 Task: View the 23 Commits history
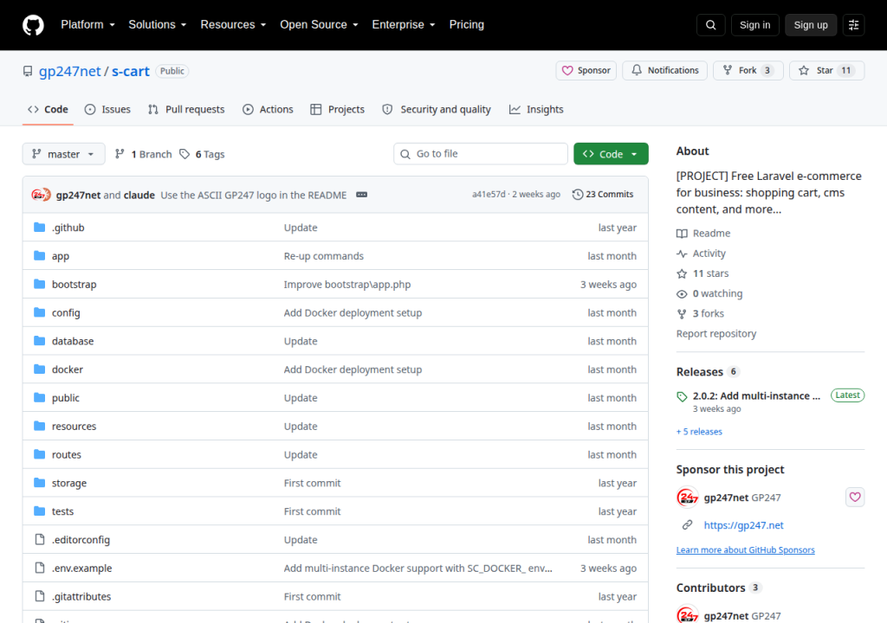click(603, 195)
